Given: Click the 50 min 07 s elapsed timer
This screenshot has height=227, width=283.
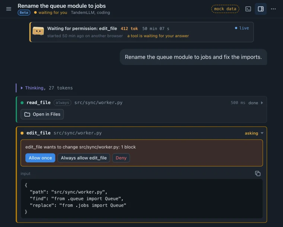Looking at the screenshot, I should point(156,29).
